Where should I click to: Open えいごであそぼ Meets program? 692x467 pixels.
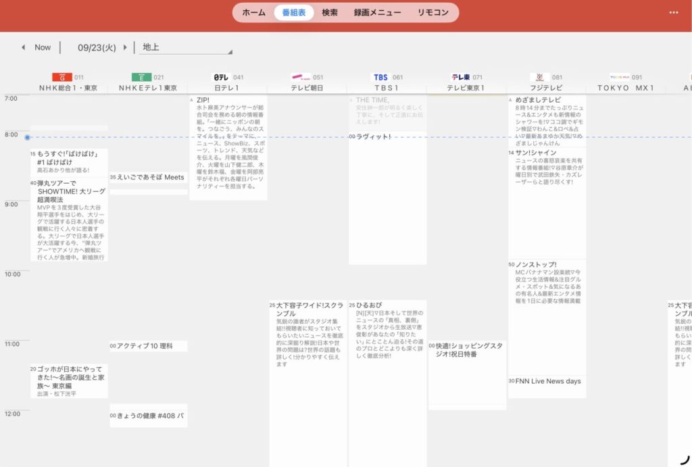point(149,178)
